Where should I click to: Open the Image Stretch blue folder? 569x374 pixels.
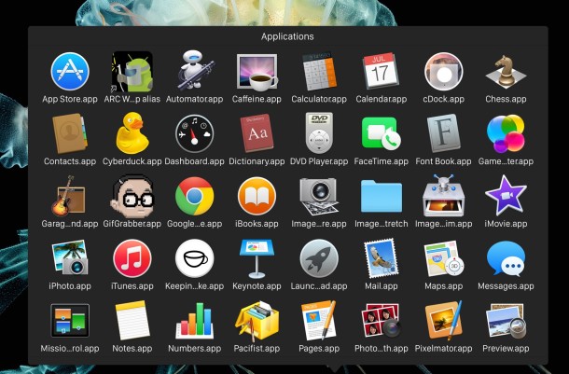(381, 196)
